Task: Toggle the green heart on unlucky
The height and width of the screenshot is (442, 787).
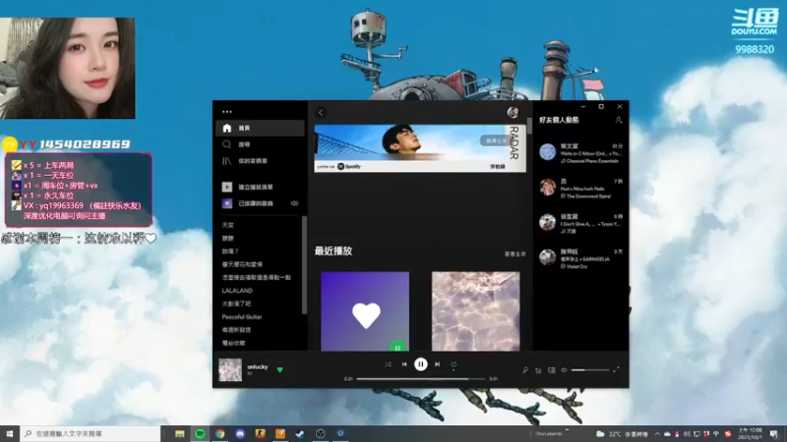Action: [x=280, y=370]
